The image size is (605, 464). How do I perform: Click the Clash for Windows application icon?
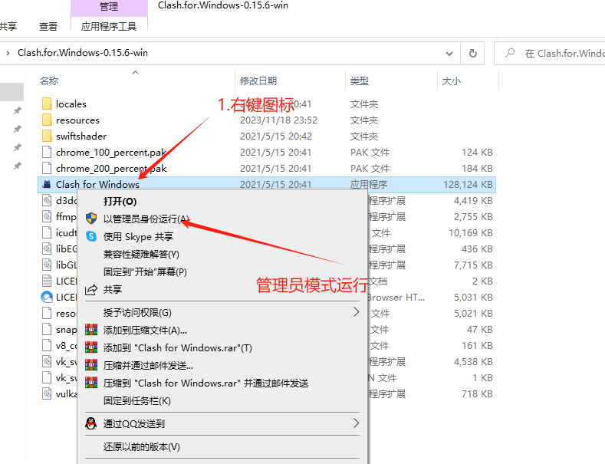click(47, 184)
